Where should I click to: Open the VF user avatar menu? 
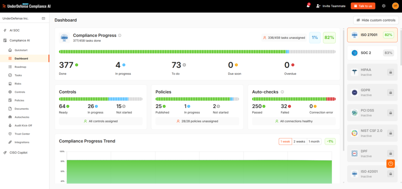[x=395, y=6]
